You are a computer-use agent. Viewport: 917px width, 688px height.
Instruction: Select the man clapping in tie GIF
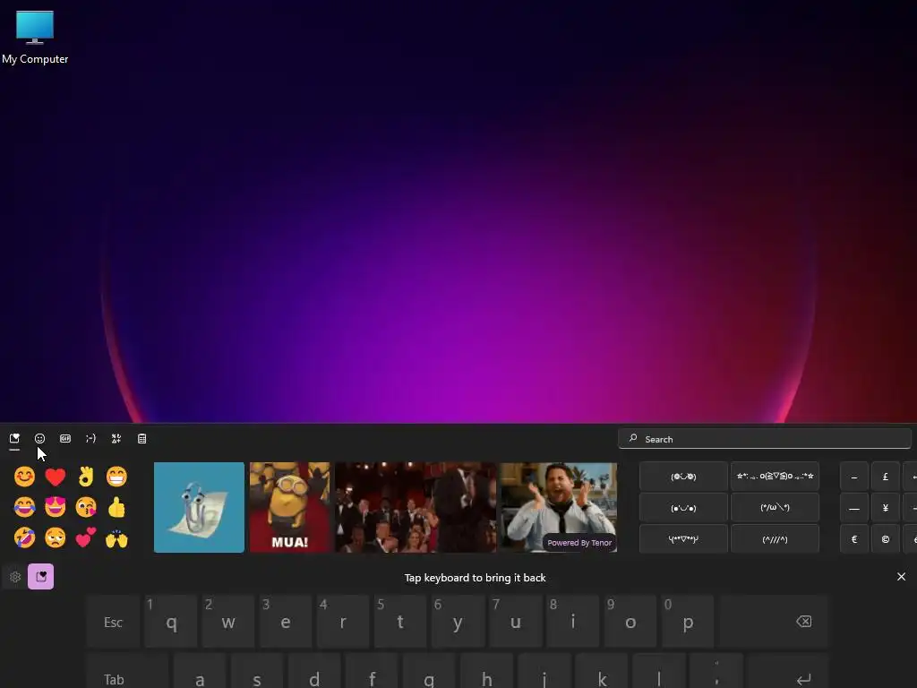(x=559, y=507)
